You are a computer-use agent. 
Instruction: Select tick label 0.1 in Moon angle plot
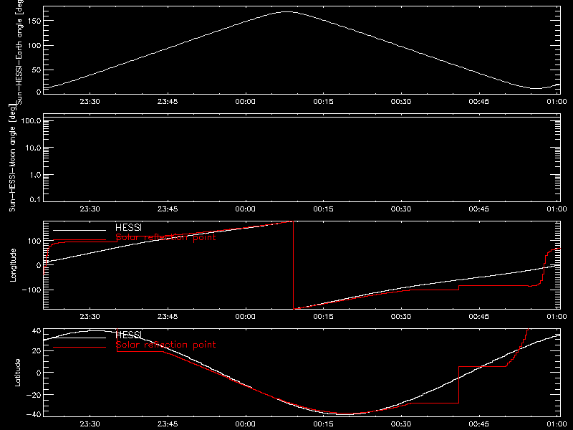click(x=35, y=199)
